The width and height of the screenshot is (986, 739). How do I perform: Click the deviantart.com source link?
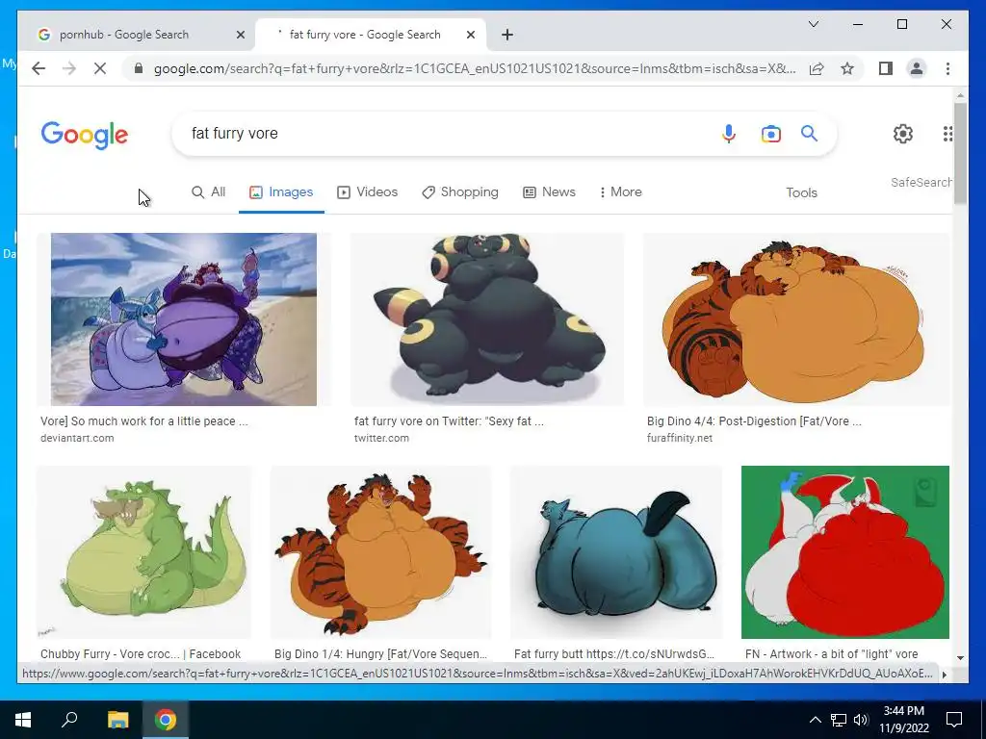pyautogui.click(x=77, y=438)
